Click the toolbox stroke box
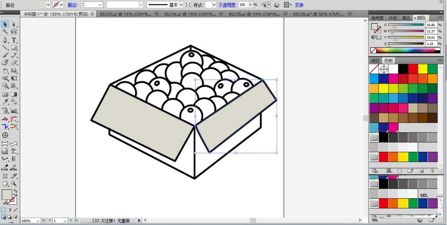 [x=13, y=200]
